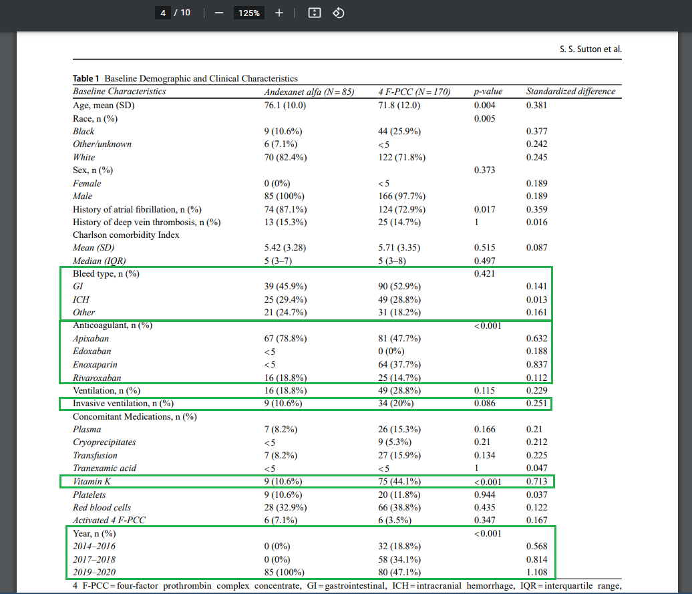Image resolution: width=692 pixels, height=594 pixels.
Task: Click the "Race, n (%)" row label
Action: point(96,119)
